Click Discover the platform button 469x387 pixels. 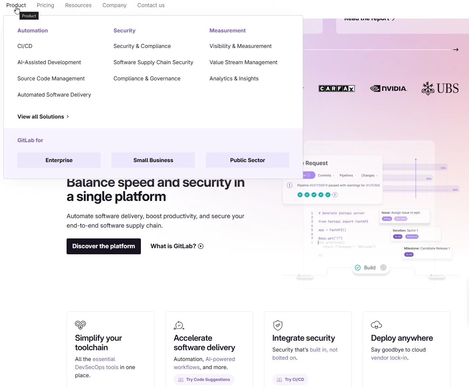[103, 246]
